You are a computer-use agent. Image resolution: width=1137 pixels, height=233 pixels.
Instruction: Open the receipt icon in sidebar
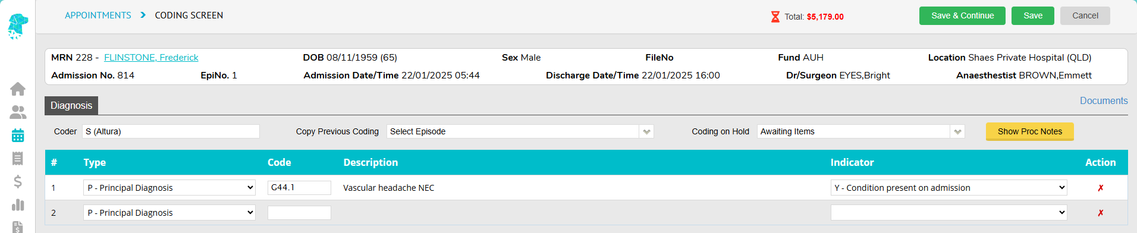pyautogui.click(x=18, y=158)
